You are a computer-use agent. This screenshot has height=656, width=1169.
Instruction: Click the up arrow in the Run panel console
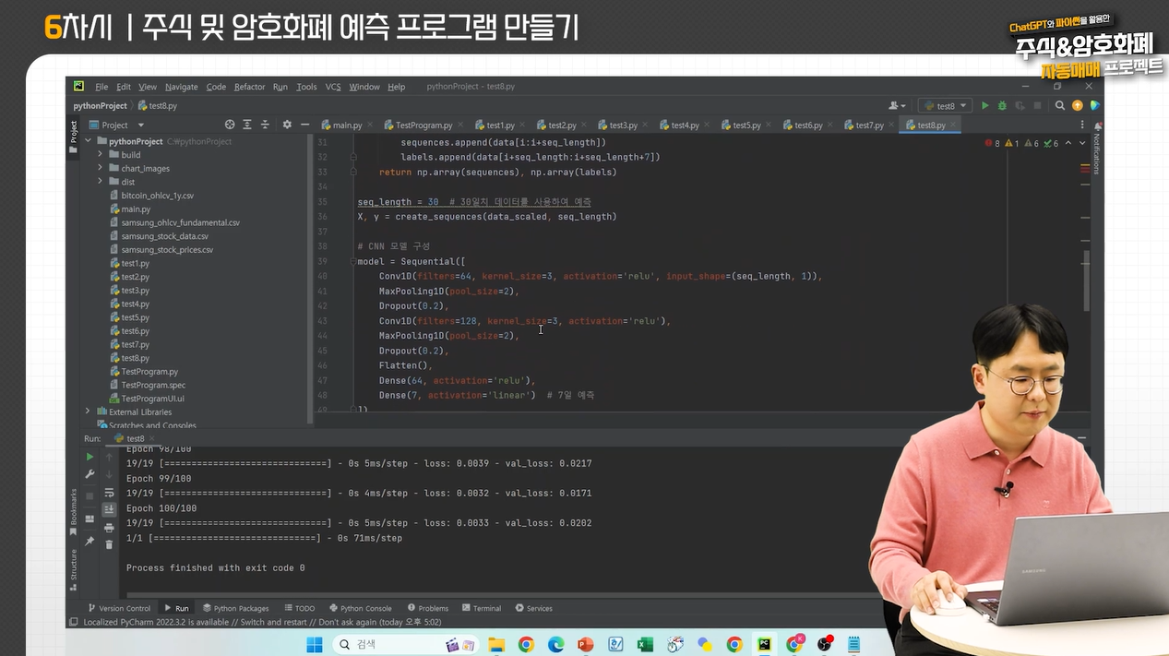pos(109,457)
